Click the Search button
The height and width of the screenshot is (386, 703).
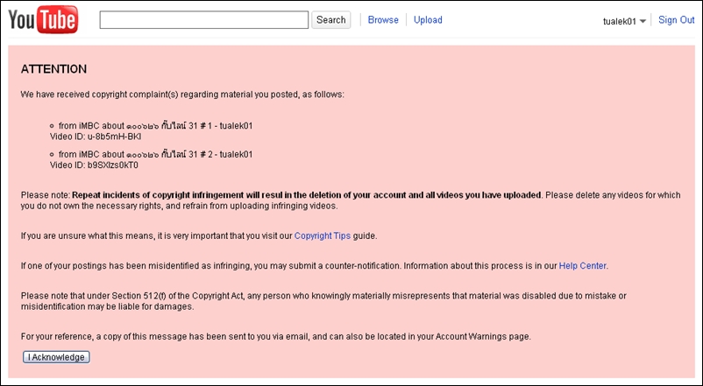330,20
